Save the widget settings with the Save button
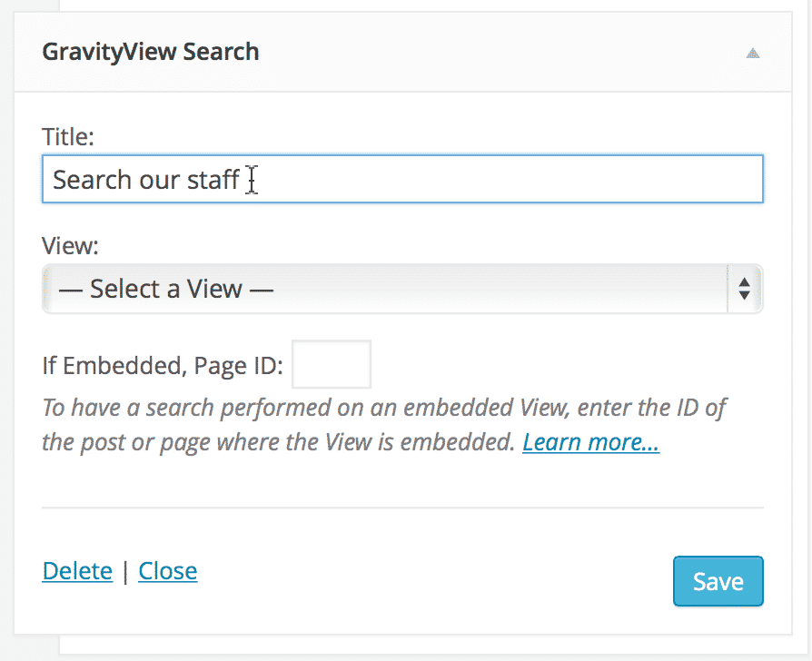Viewport: 812px width, 661px height. point(718,581)
